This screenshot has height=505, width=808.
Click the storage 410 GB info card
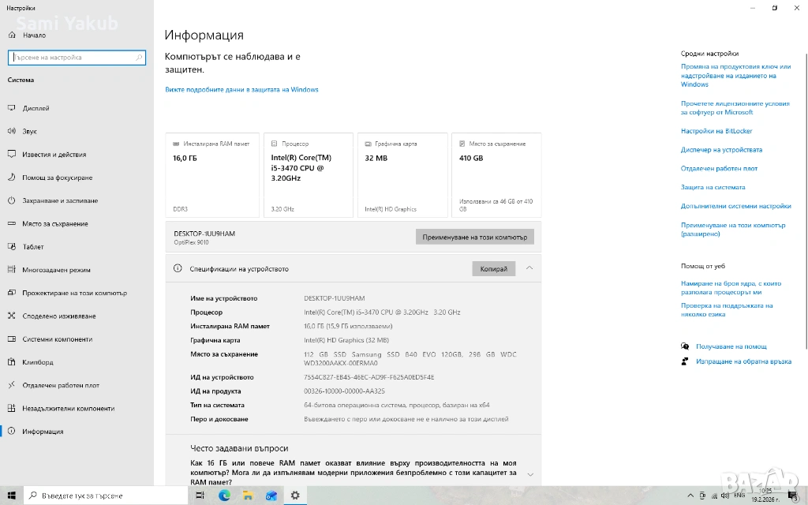(x=496, y=175)
